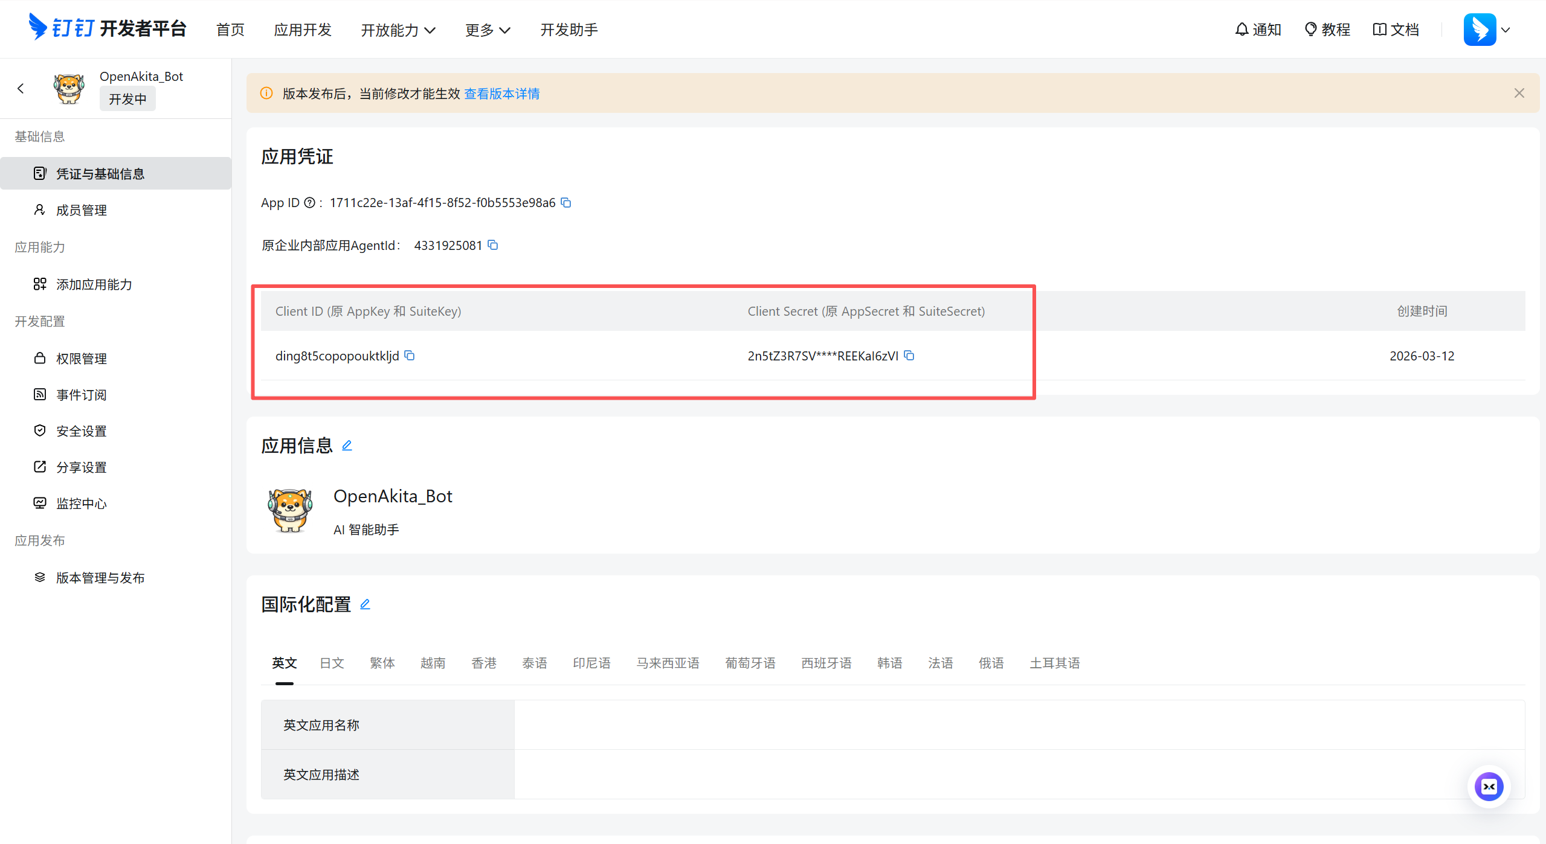Viewport: 1546px width, 844px height.
Task: Copy the Client Secret value
Action: point(909,356)
